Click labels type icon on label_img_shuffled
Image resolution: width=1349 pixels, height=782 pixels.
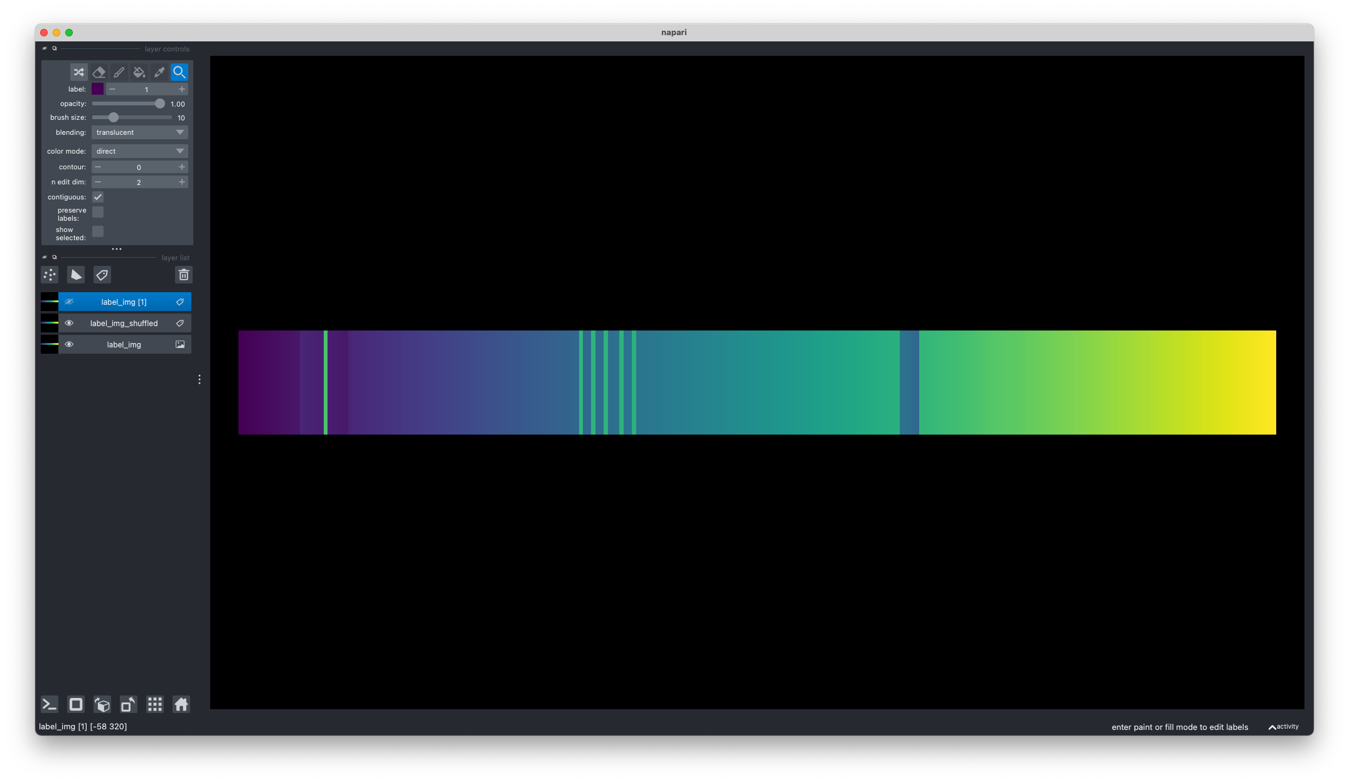click(x=180, y=323)
